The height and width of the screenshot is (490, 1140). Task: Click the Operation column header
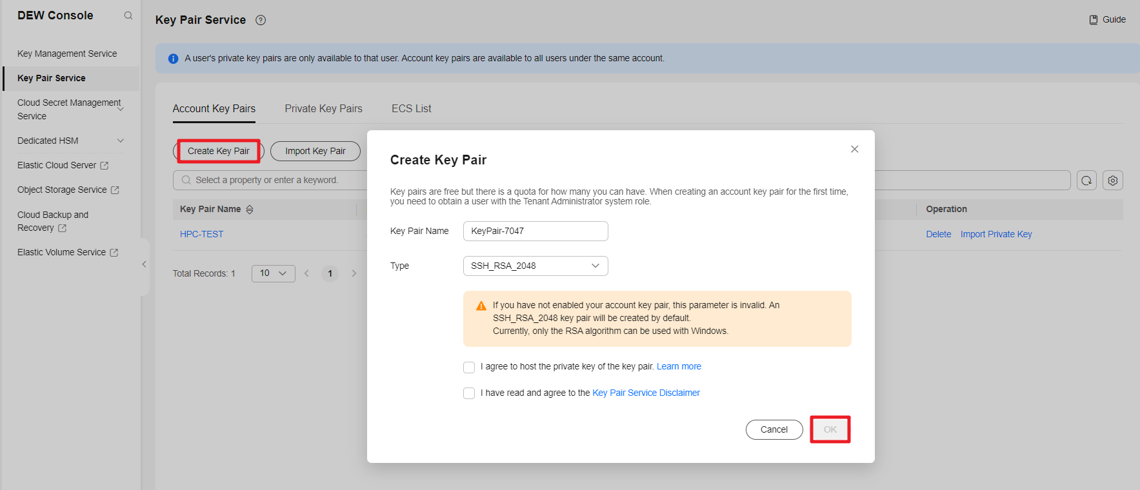click(946, 209)
